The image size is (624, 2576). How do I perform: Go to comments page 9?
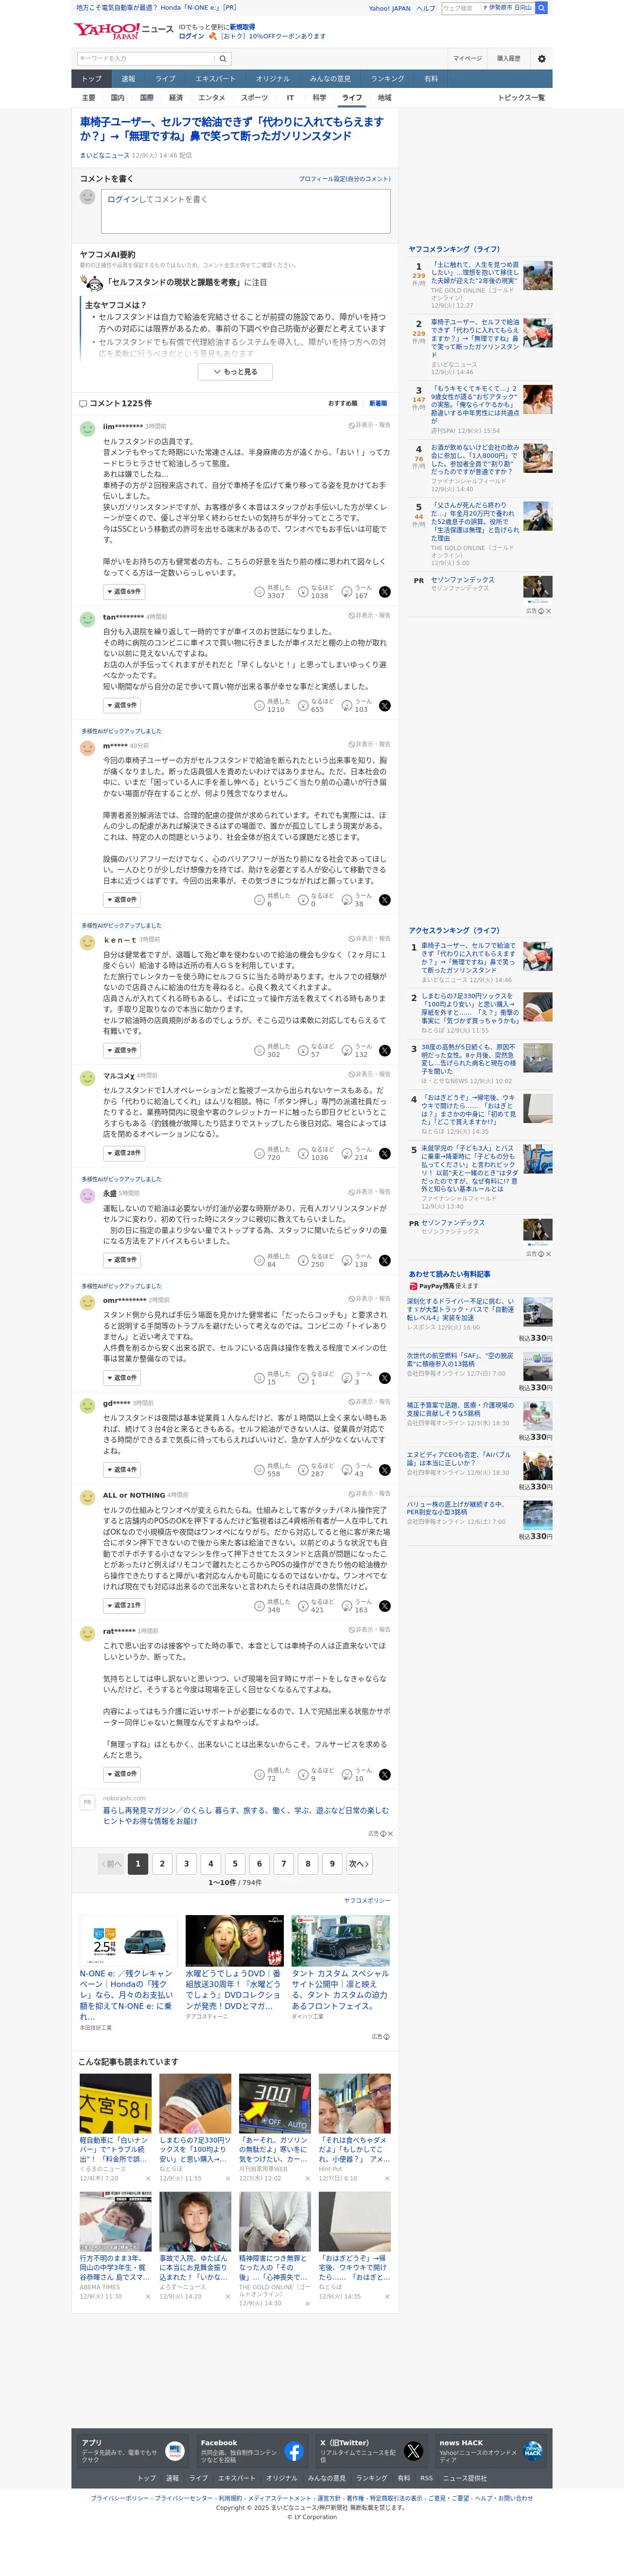click(x=332, y=1864)
